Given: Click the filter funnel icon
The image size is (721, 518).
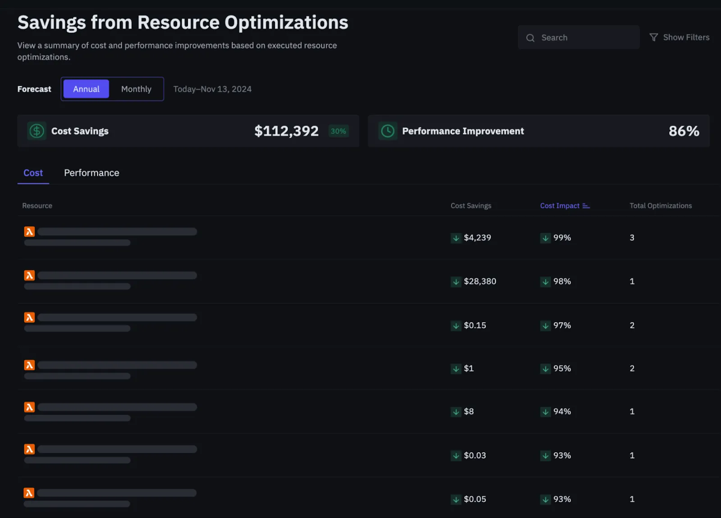Looking at the screenshot, I should [653, 37].
